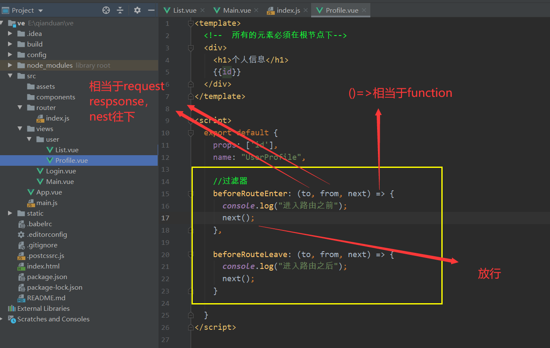This screenshot has height=348, width=550.
Task: Hide the Project panel with minimize icon
Action: [151, 10]
